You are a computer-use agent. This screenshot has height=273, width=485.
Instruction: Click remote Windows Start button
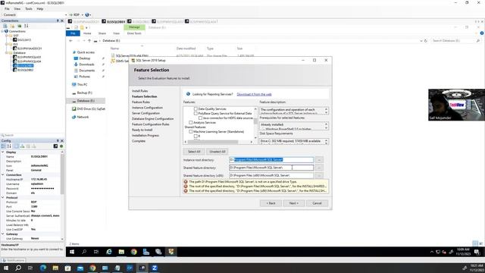point(72,252)
